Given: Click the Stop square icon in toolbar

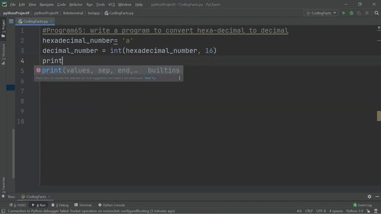Looking at the screenshot, I should coord(367,13).
